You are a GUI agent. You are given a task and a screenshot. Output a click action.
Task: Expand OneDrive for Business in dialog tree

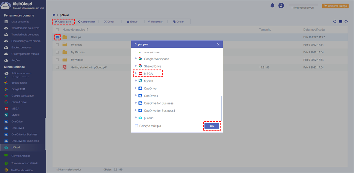136,103
